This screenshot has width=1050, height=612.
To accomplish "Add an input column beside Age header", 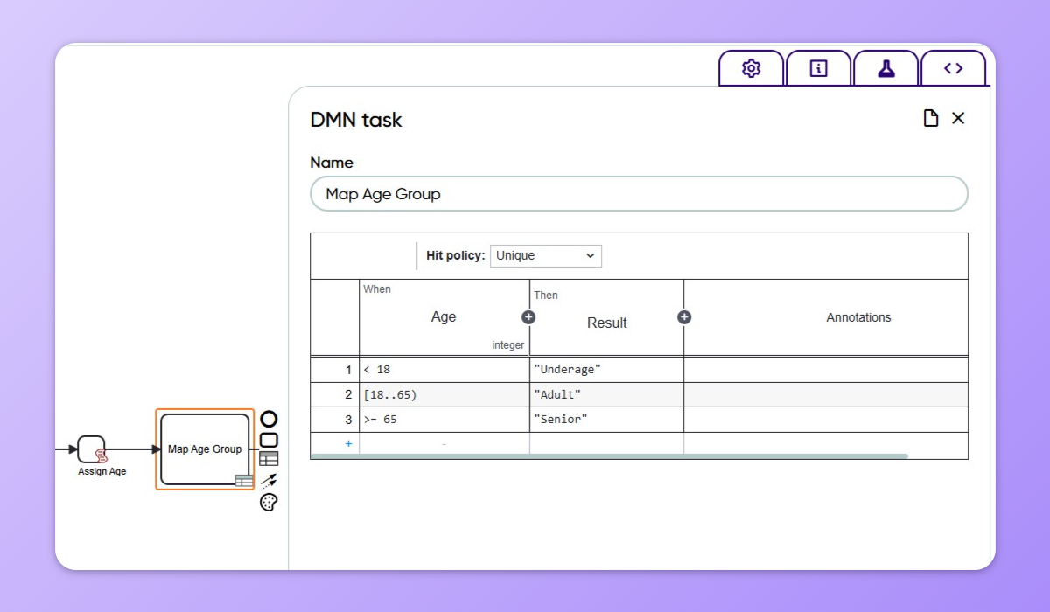I will 528,317.
